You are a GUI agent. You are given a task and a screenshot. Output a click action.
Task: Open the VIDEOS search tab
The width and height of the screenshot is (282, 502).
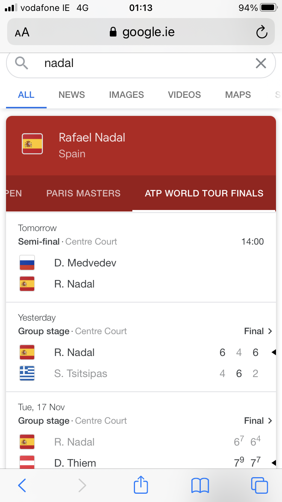(x=184, y=95)
